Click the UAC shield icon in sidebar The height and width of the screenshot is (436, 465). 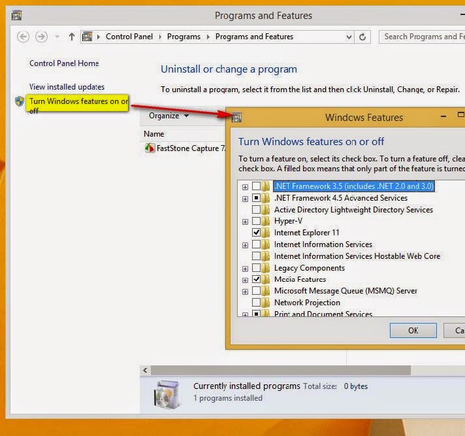tap(20, 101)
